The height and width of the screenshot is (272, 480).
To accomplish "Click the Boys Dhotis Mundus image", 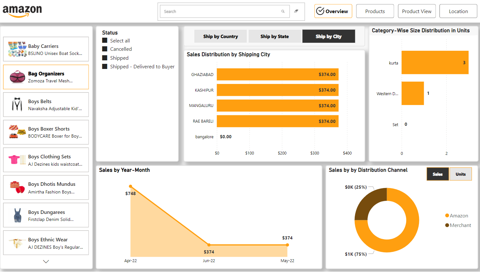I will click(x=17, y=187).
